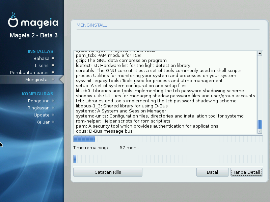Click the 'systemd: A System and Session Manager' line
Image resolution: width=270 pixels, height=202 pixels.
click(x=121, y=111)
